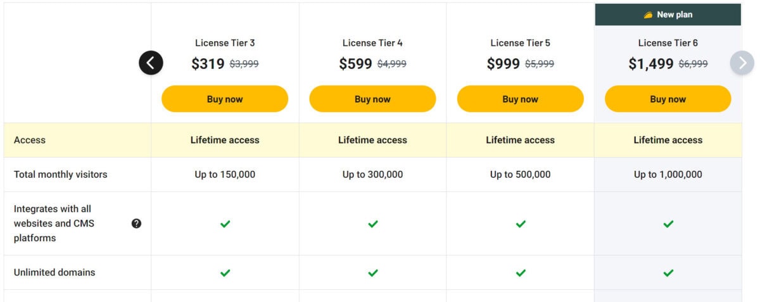The image size is (760, 302).
Task: Open the help tooltip beside CMS platforms
Action: [x=136, y=223]
